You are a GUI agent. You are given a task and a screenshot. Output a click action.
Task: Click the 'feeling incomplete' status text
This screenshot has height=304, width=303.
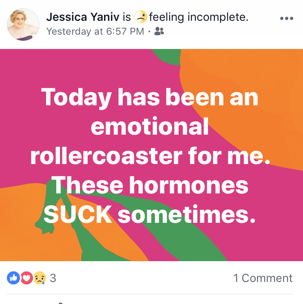point(199,17)
